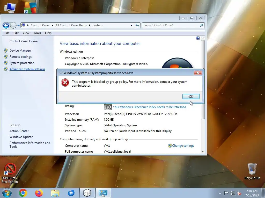Viewport: 265px width, 198px height.
Task: Open Action Center flag in system tray
Action: coord(226,193)
